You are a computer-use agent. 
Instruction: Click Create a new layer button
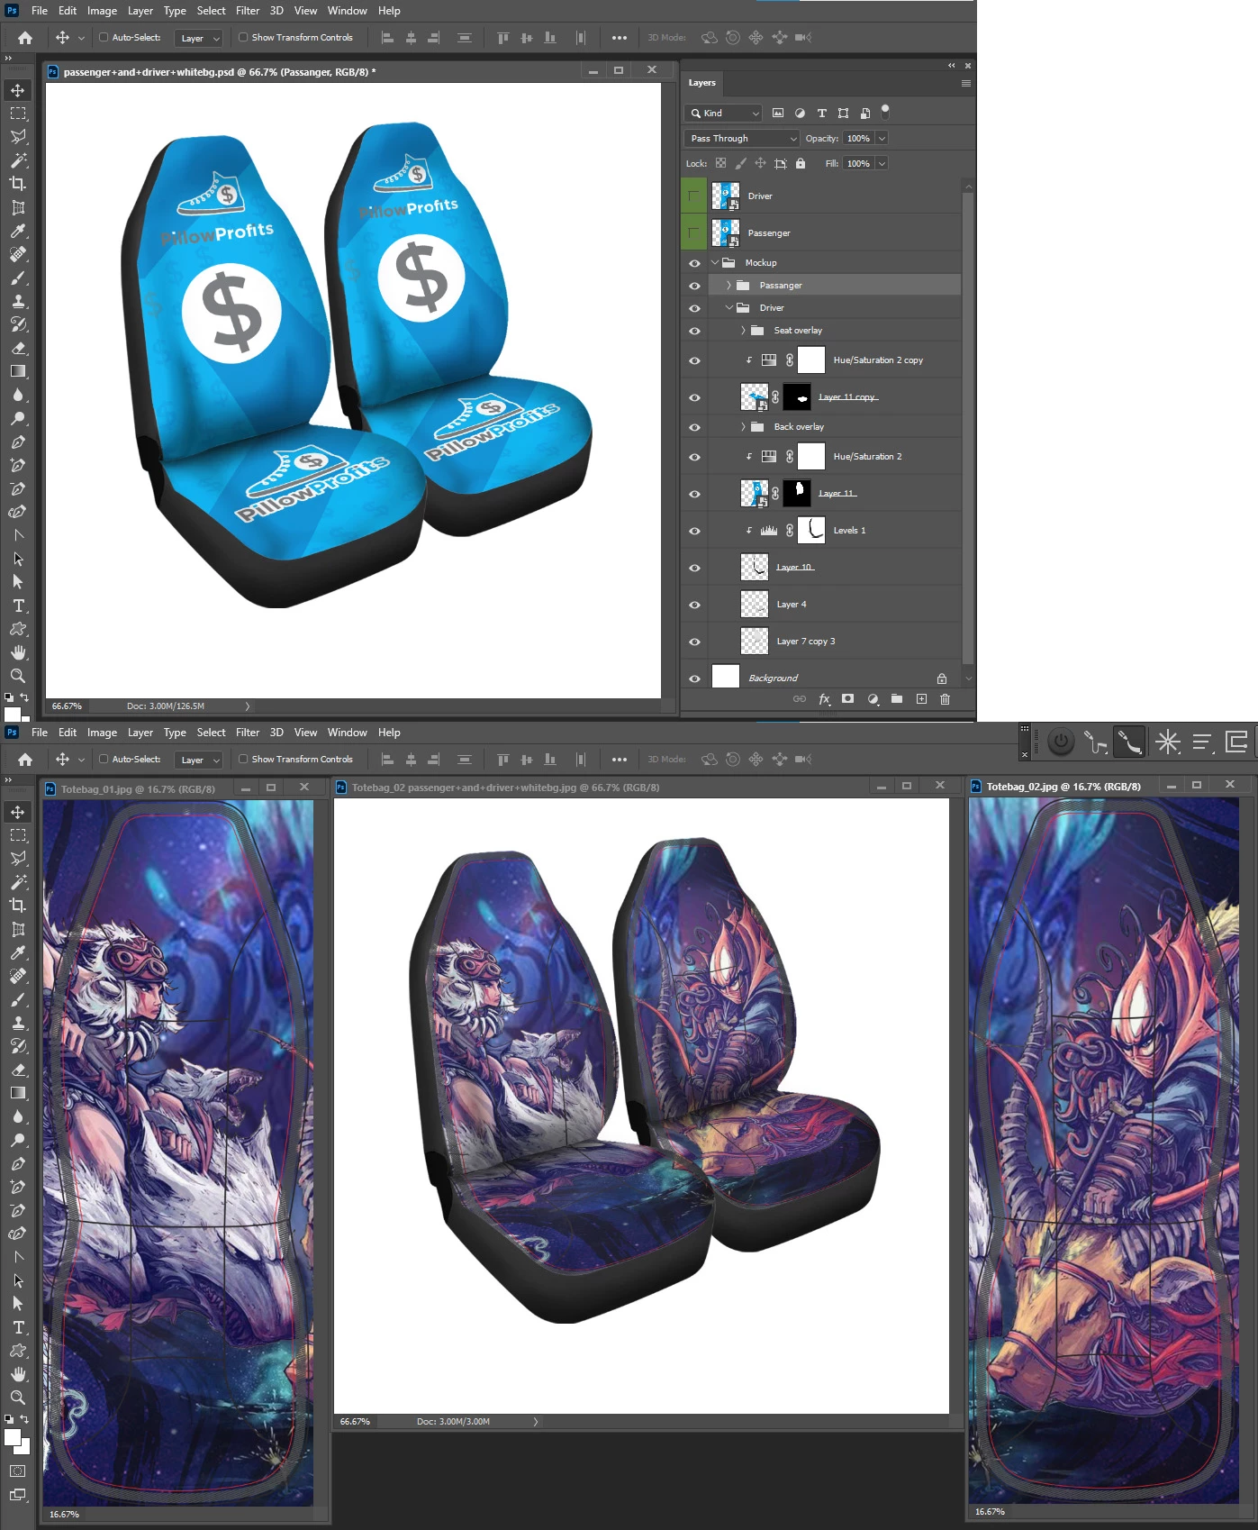921,699
